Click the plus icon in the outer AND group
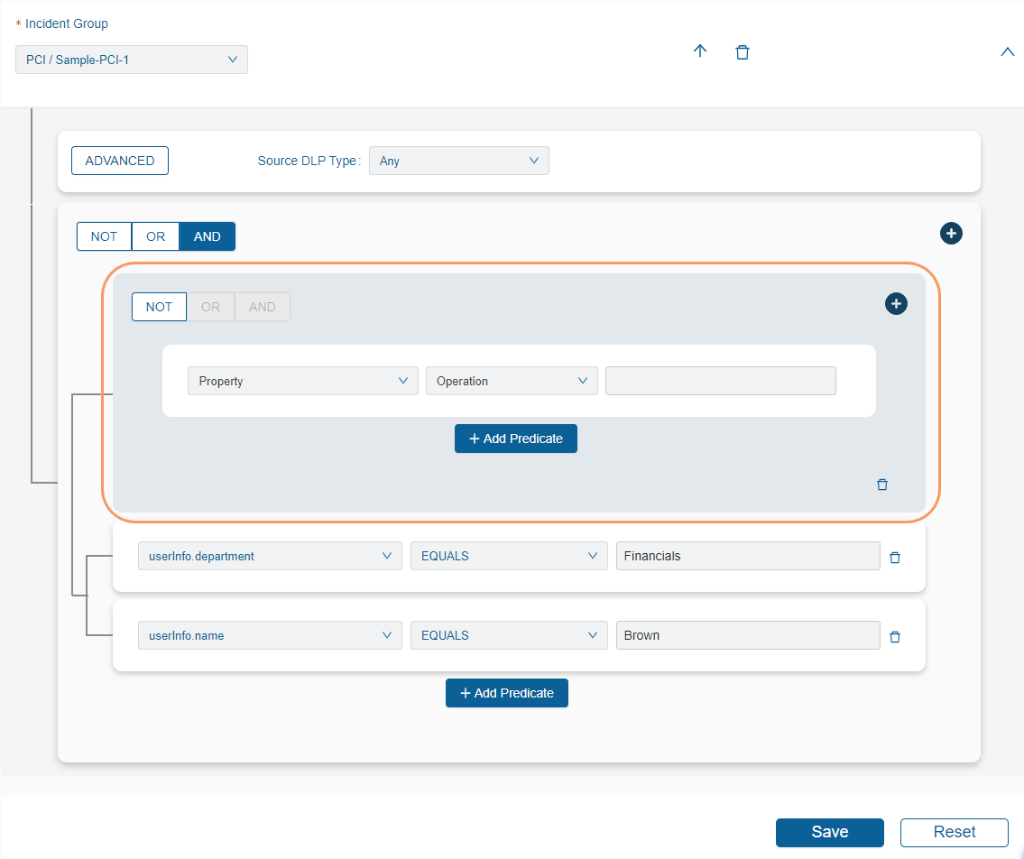Viewport: 1024px width, 859px height. pos(951,233)
